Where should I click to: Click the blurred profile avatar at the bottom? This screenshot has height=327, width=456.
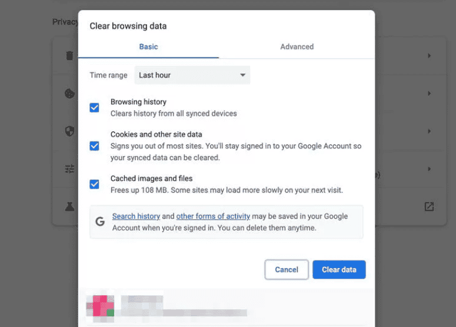click(x=100, y=306)
